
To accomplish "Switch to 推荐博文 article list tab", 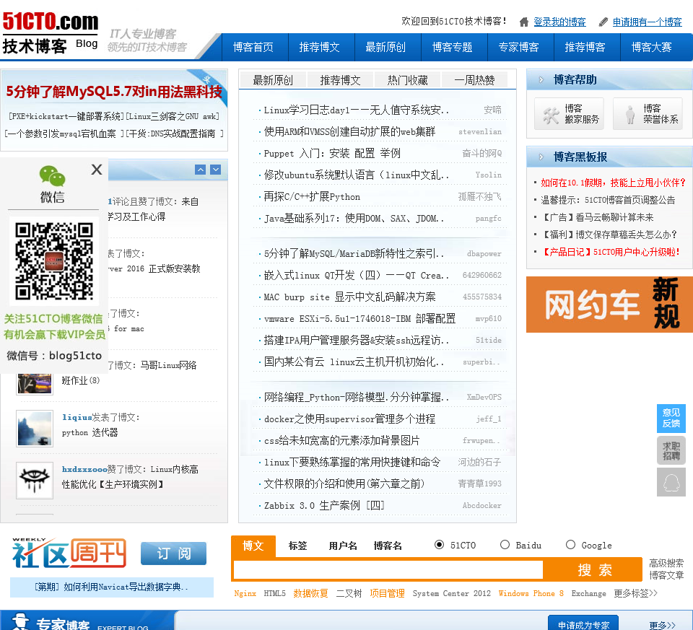I will point(340,80).
